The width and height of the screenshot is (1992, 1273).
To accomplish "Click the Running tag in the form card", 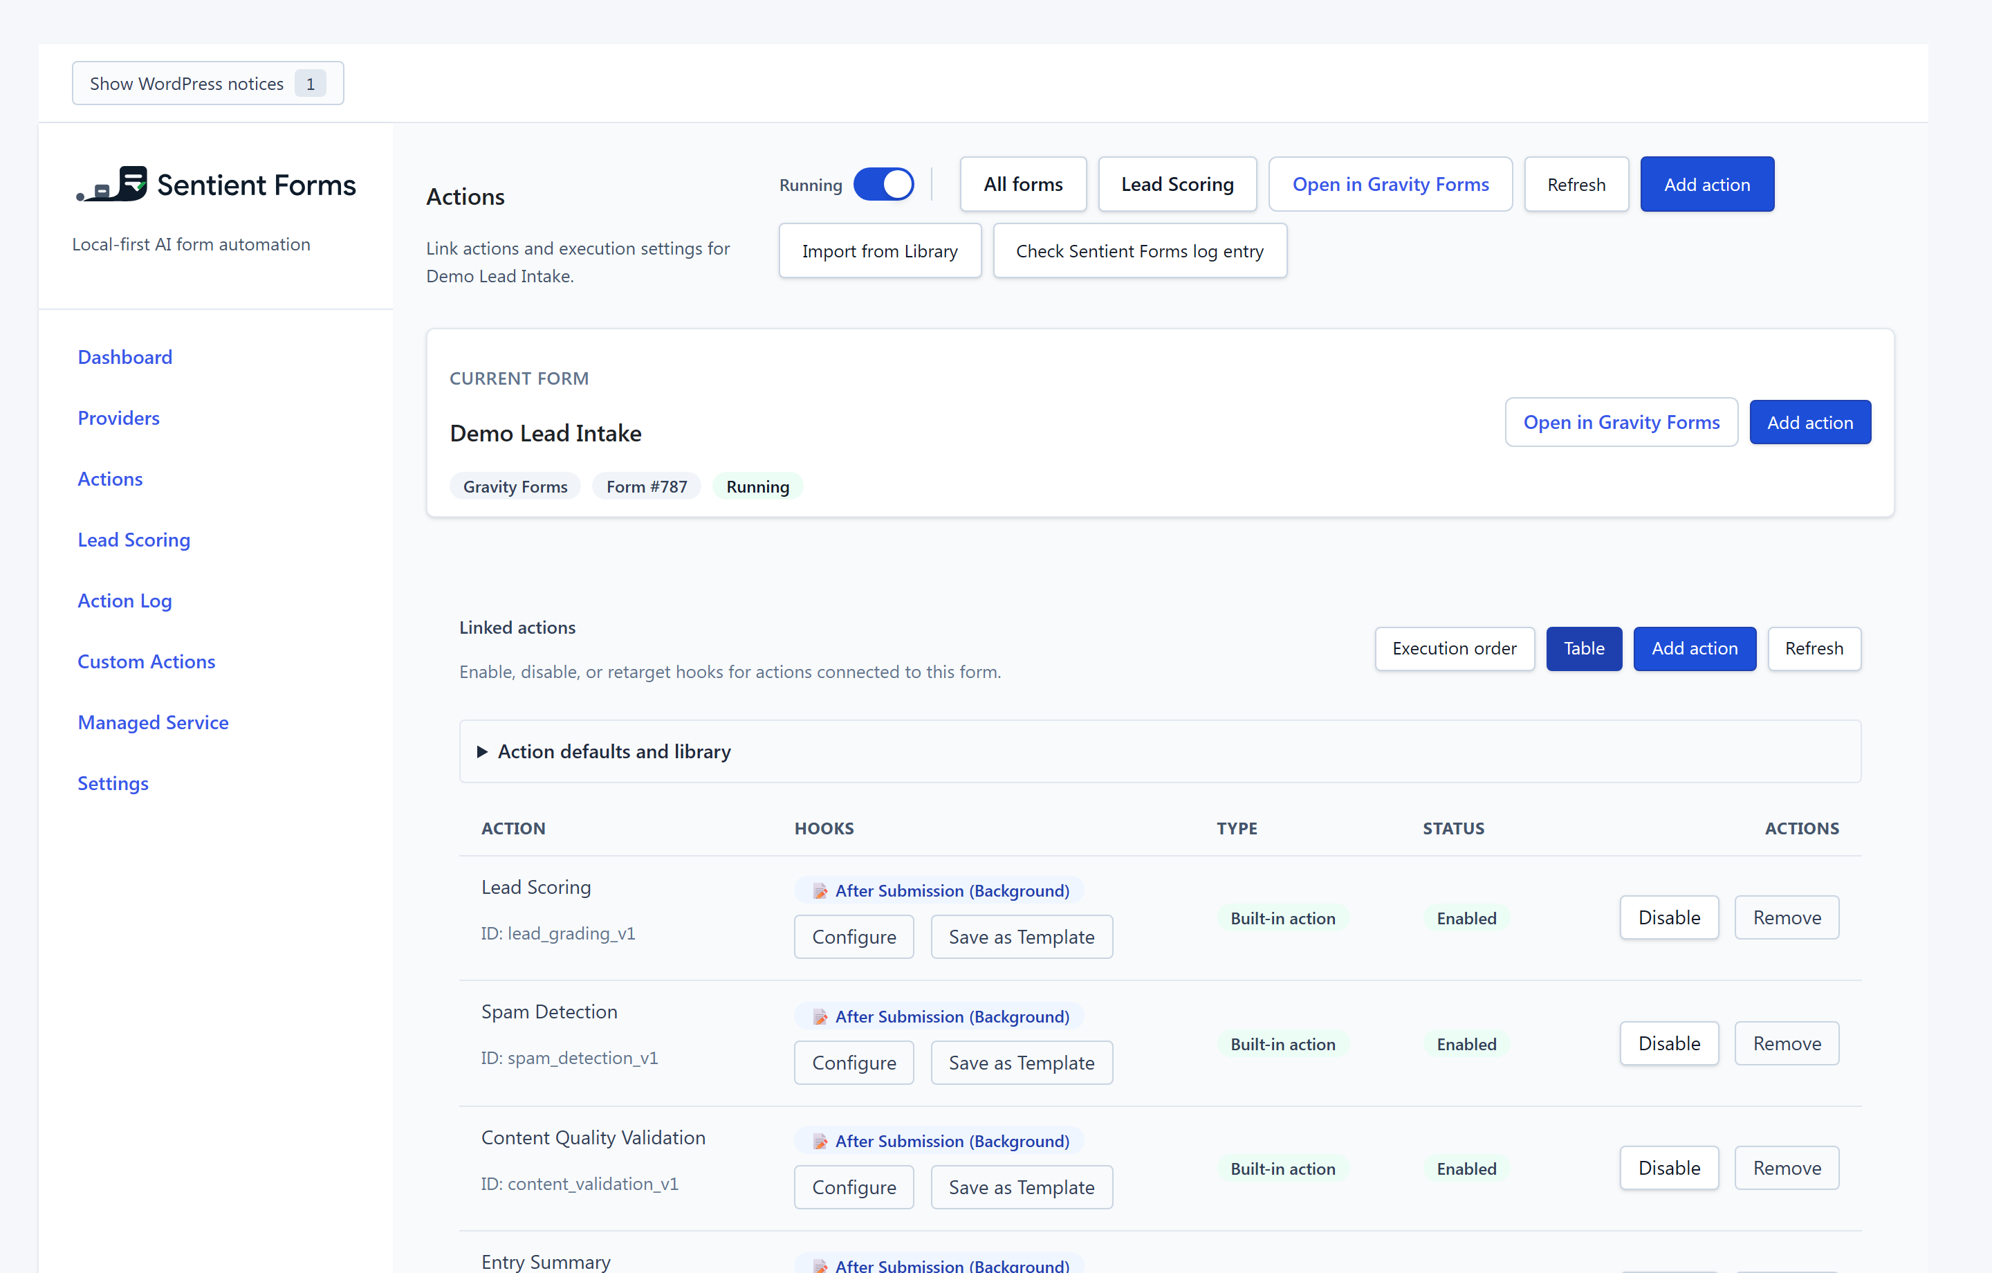I will coord(757,486).
